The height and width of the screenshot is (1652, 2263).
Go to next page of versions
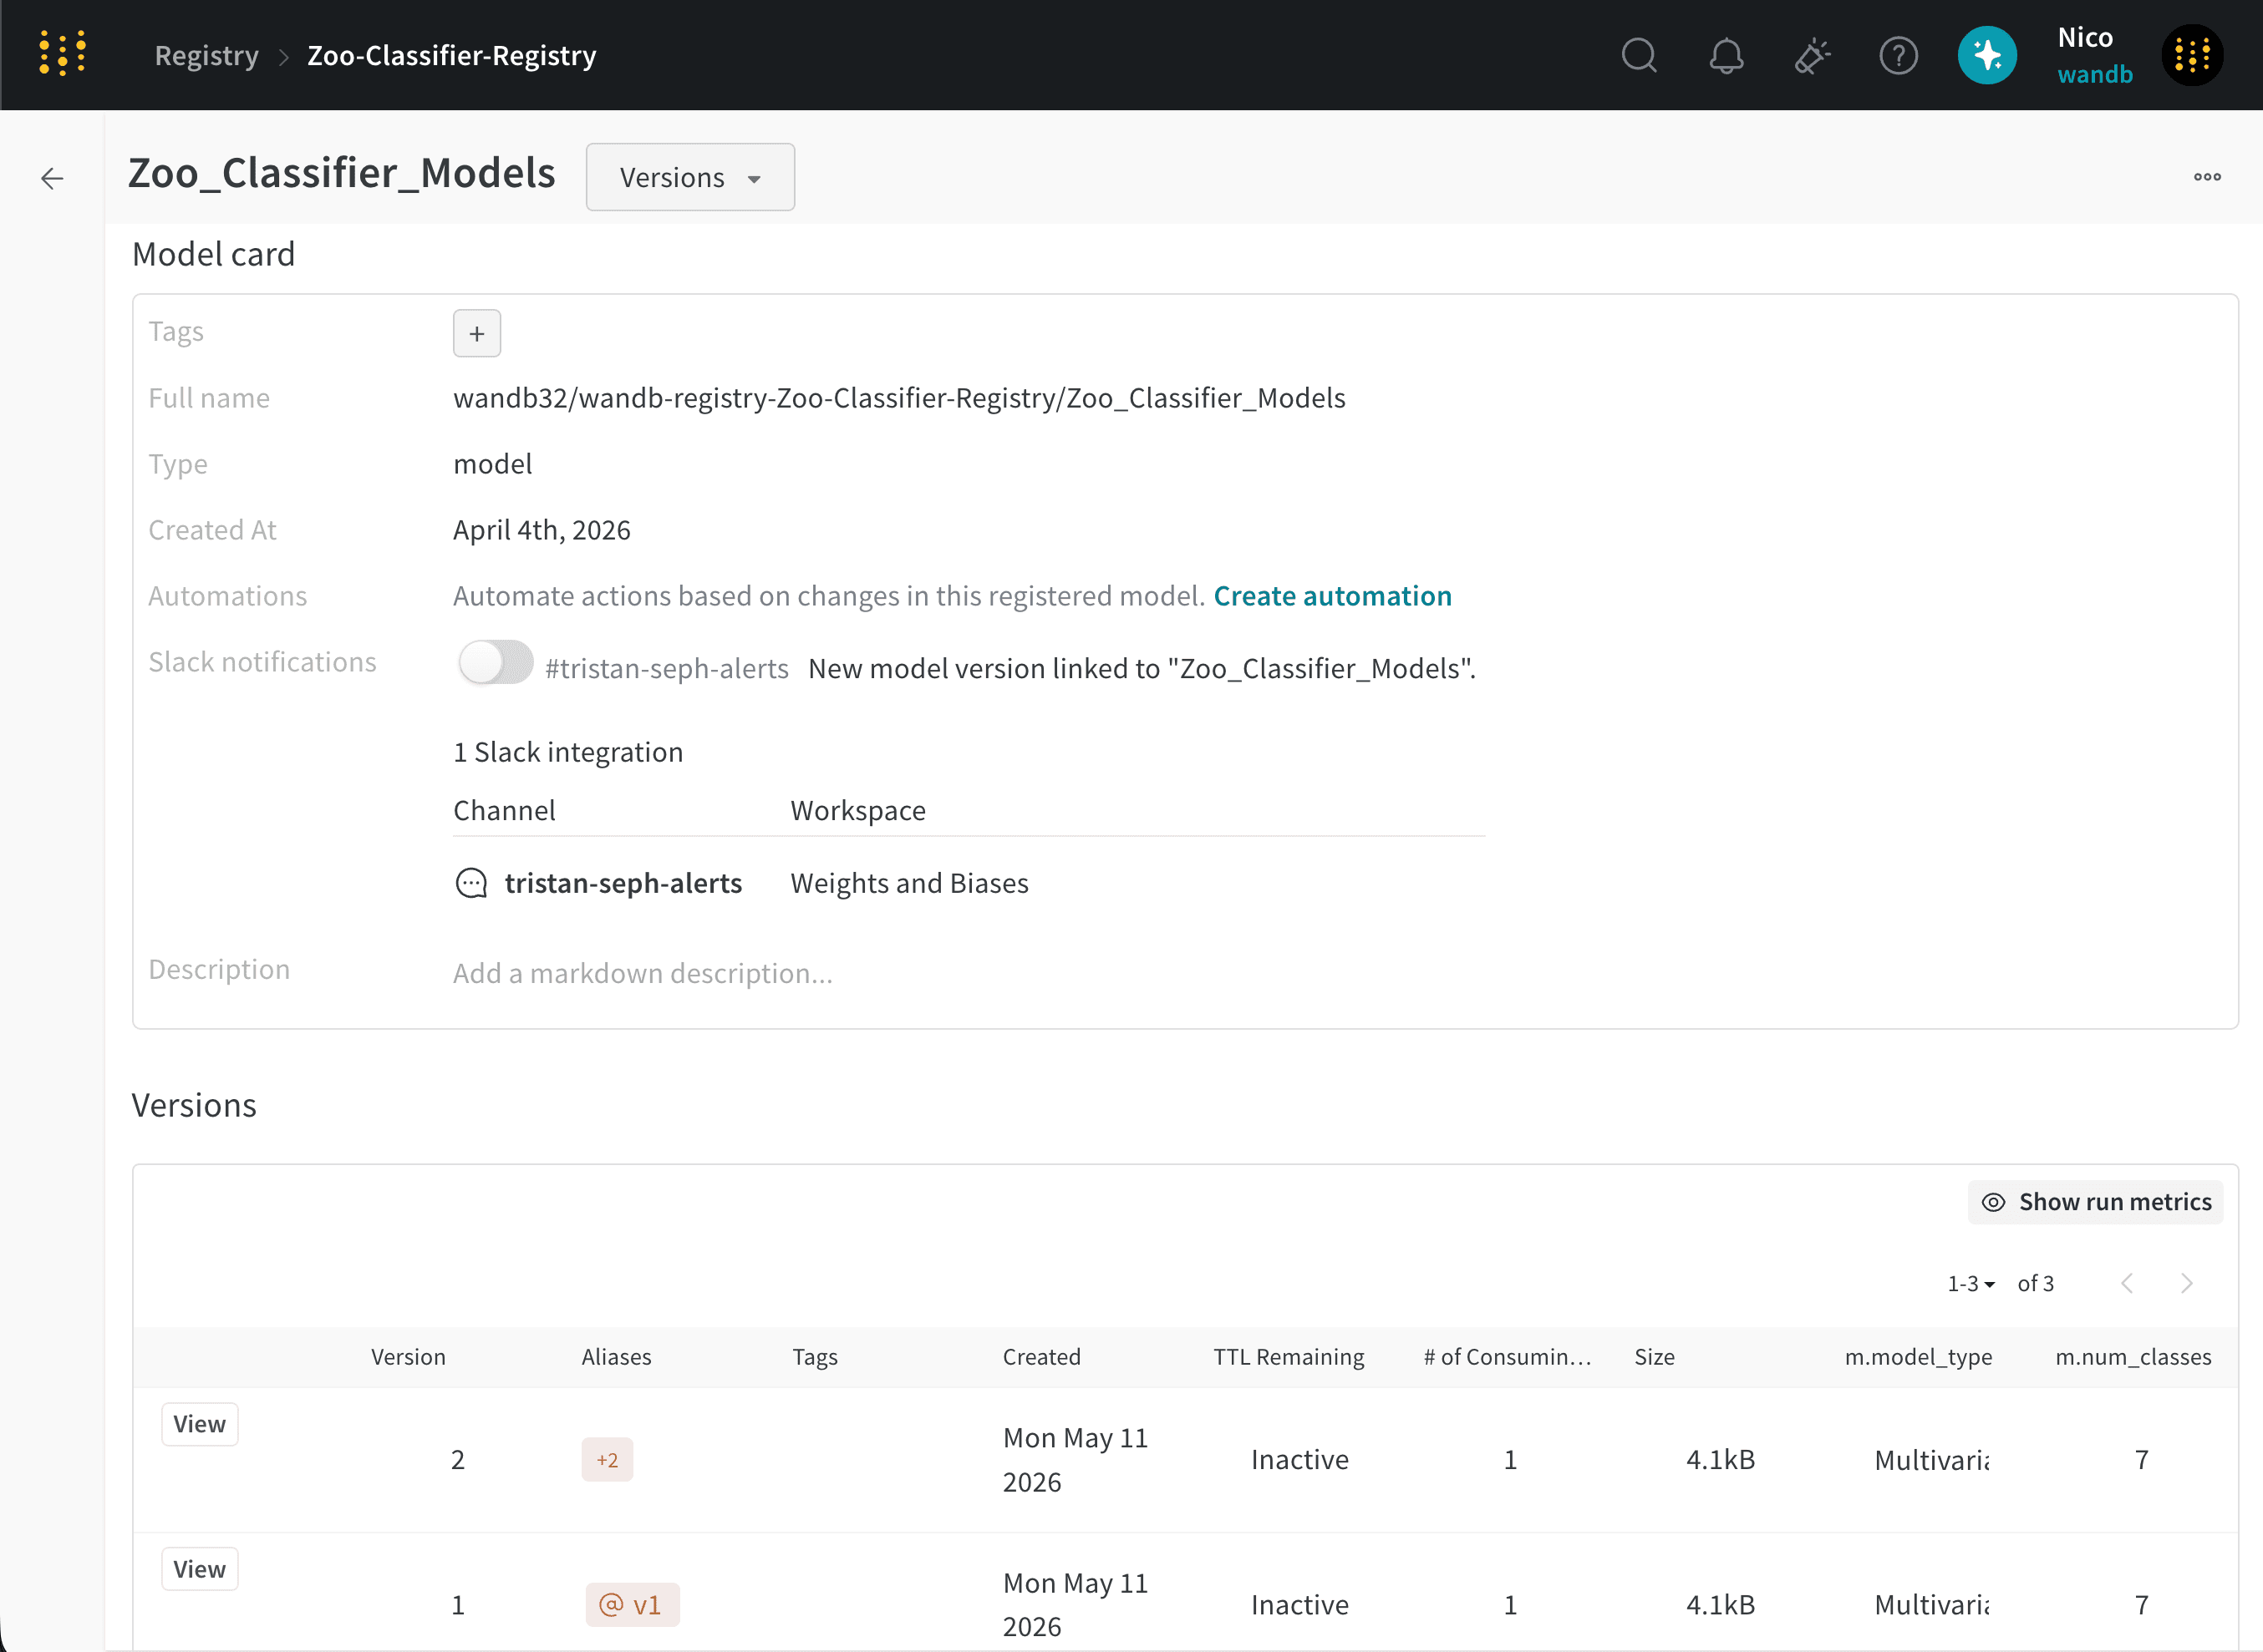(x=2187, y=1283)
